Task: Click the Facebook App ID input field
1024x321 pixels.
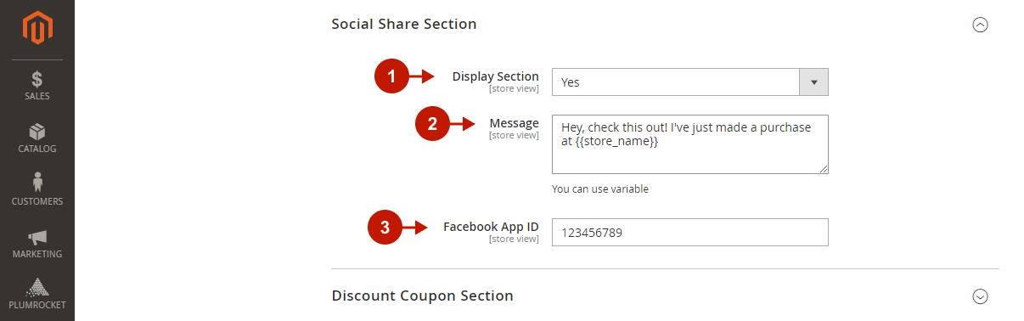Action: [x=689, y=232]
